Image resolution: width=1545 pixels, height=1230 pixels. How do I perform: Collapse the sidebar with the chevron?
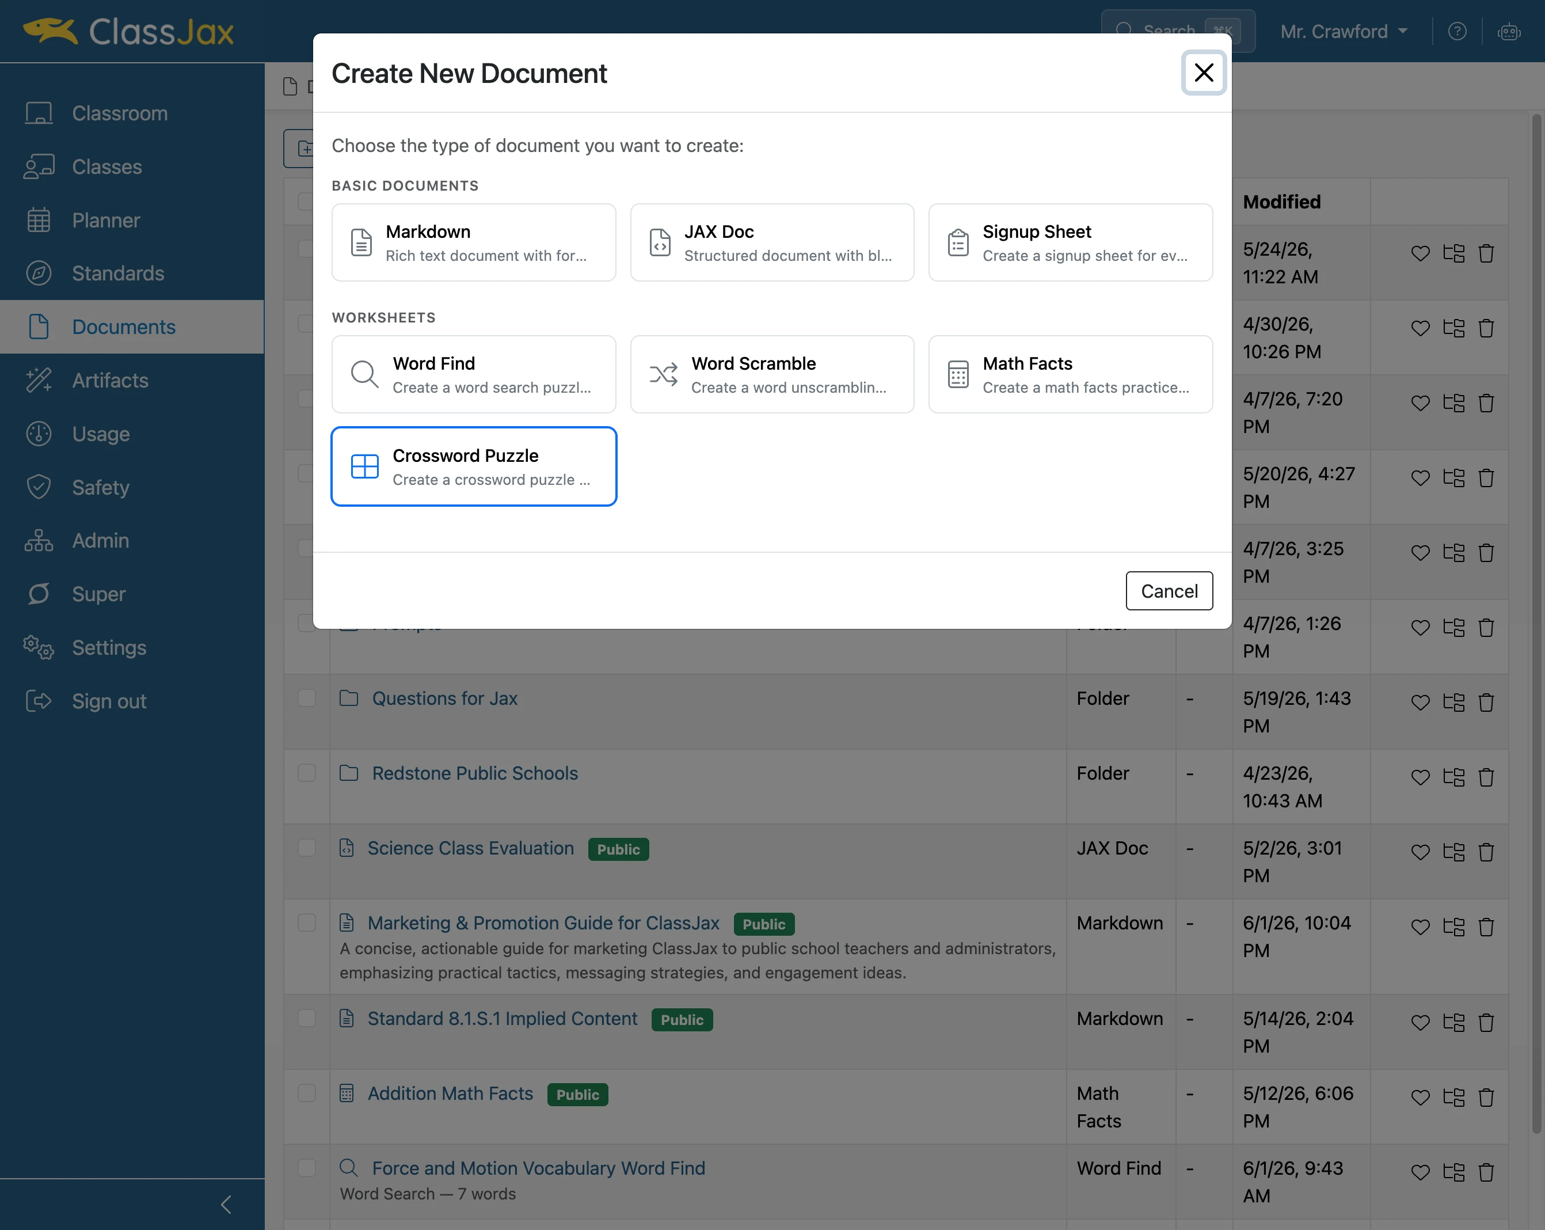[226, 1205]
